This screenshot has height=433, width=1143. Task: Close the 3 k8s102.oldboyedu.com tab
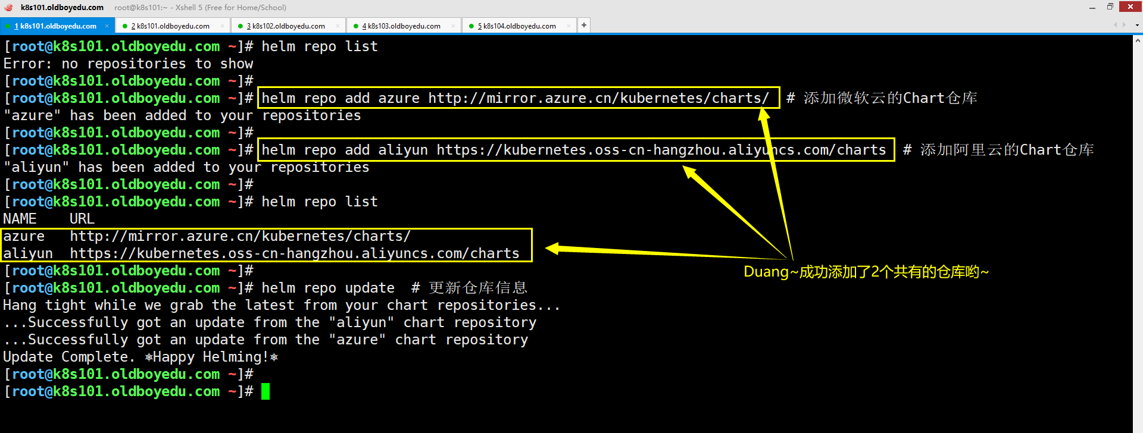pos(338,26)
